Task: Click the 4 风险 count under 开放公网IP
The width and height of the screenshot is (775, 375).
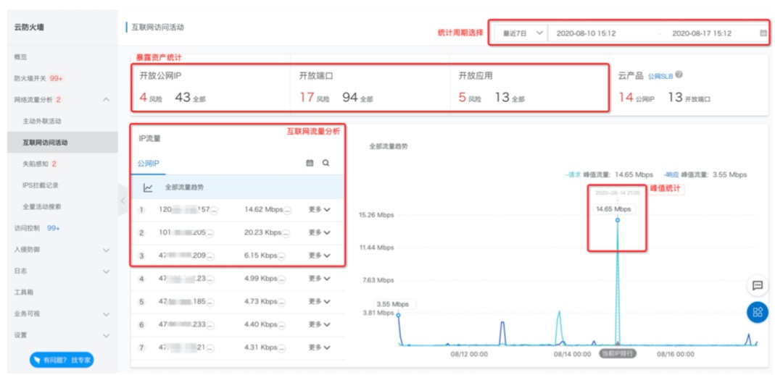Action: [x=152, y=98]
